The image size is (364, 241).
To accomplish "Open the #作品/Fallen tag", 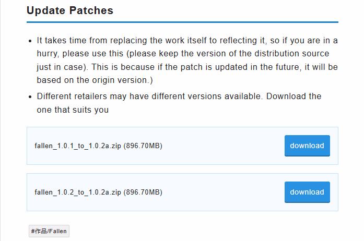I will tap(49, 231).
